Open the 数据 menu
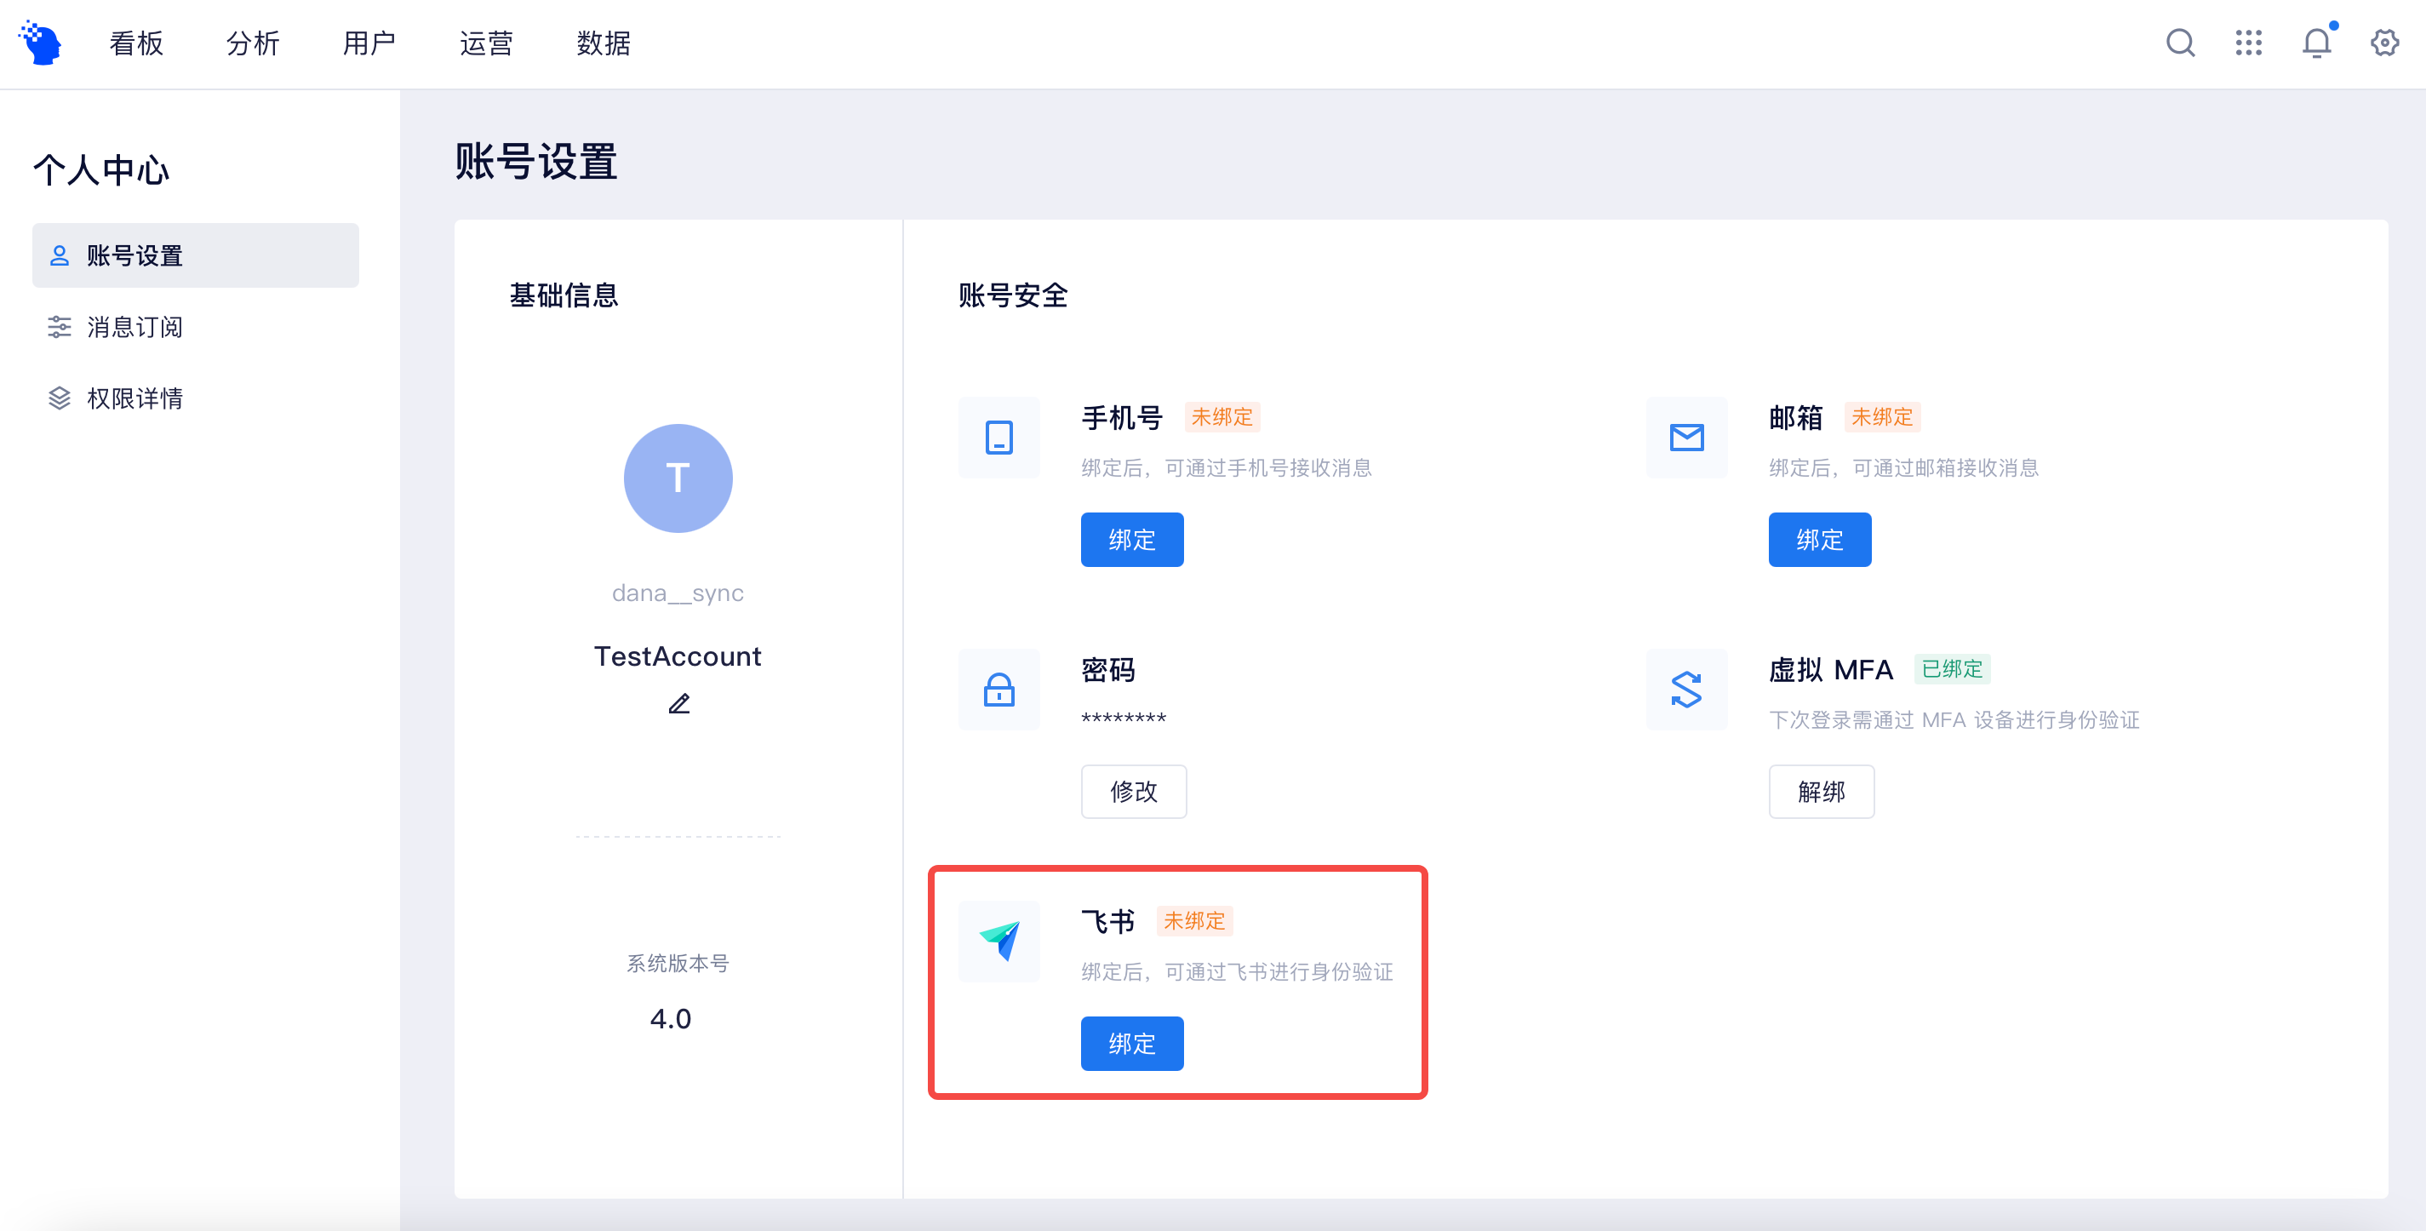The image size is (2426, 1231). click(x=604, y=43)
